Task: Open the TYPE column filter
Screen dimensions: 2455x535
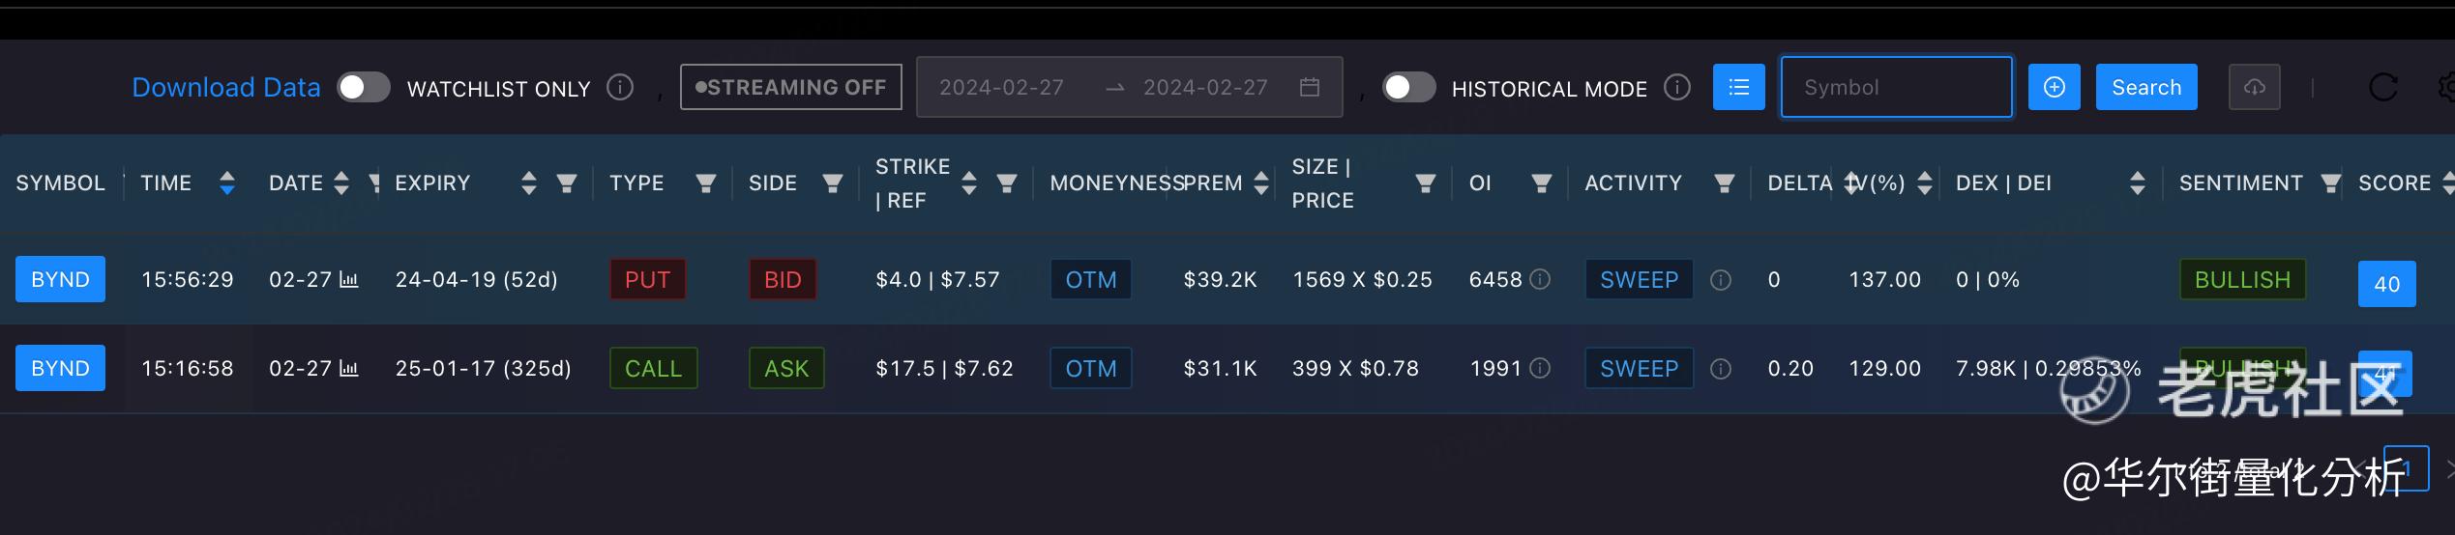Action: [x=706, y=183]
